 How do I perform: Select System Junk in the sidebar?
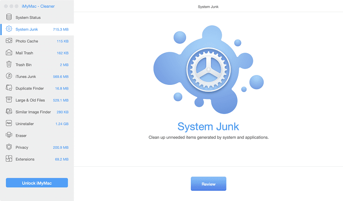(x=37, y=29)
